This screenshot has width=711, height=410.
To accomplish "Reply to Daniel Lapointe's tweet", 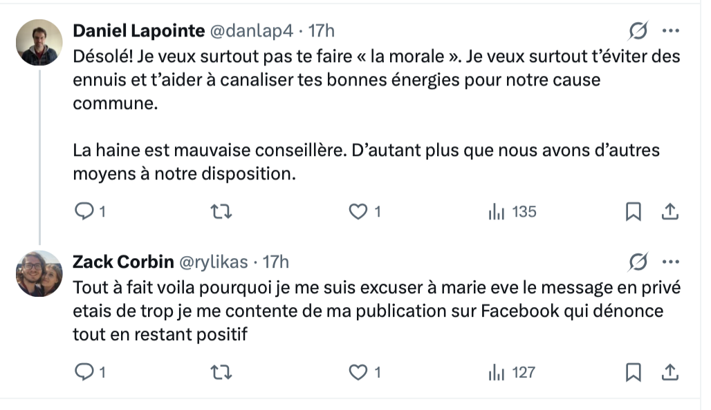I will coord(84,213).
